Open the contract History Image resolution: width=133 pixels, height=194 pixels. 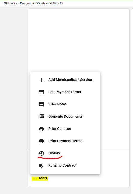point(65,153)
